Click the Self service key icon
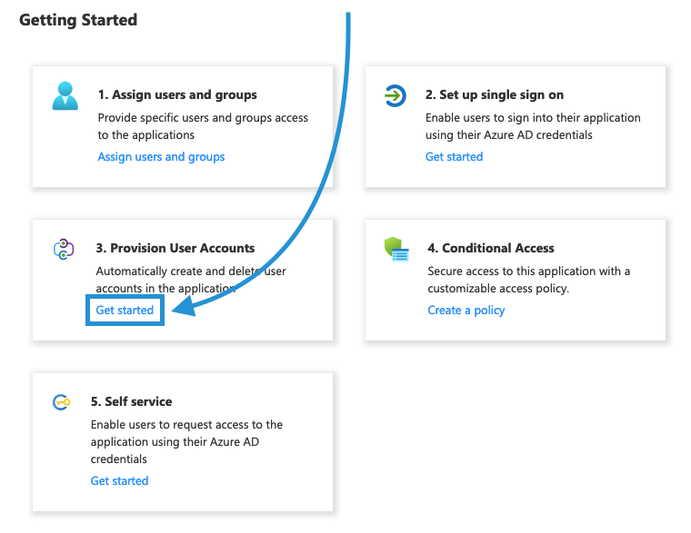 [61, 402]
